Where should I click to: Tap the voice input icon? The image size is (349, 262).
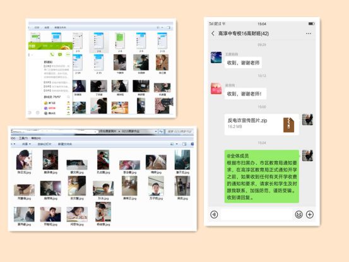point(214,215)
